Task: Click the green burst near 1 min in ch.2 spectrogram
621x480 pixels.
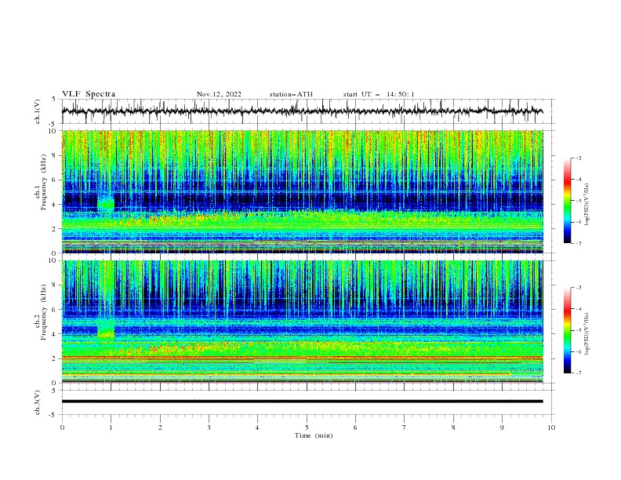Action: (106, 331)
